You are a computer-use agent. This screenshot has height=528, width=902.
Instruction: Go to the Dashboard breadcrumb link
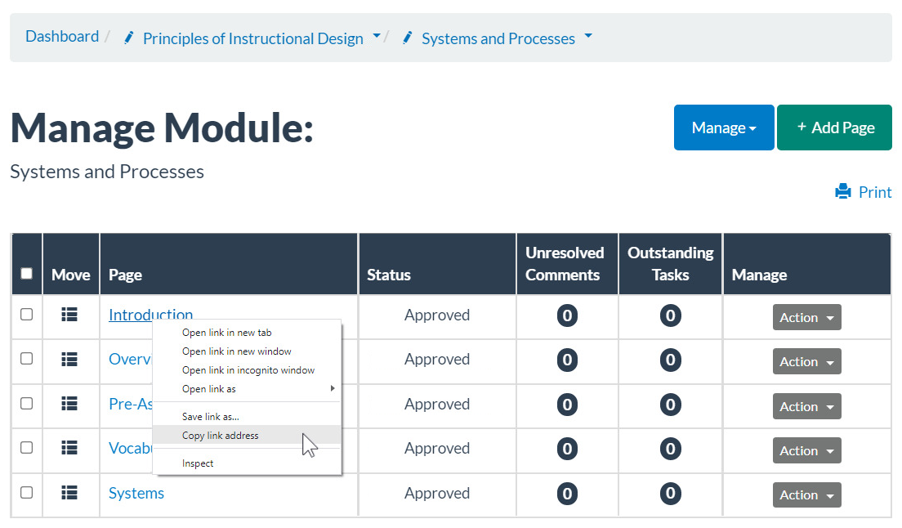click(x=62, y=36)
